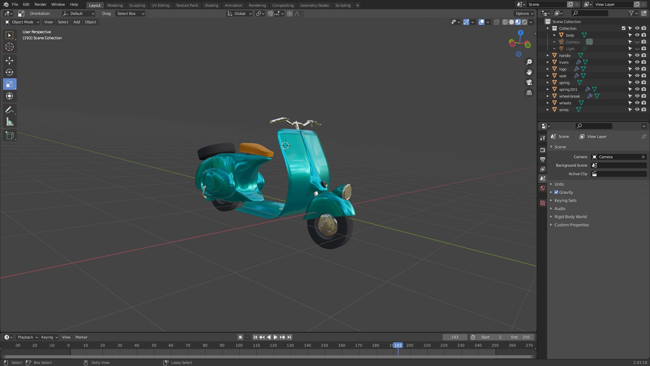This screenshot has width=650, height=366.
Task: Hide the handle object in viewport
Action: pyautogui.click(x=637, y=55)
